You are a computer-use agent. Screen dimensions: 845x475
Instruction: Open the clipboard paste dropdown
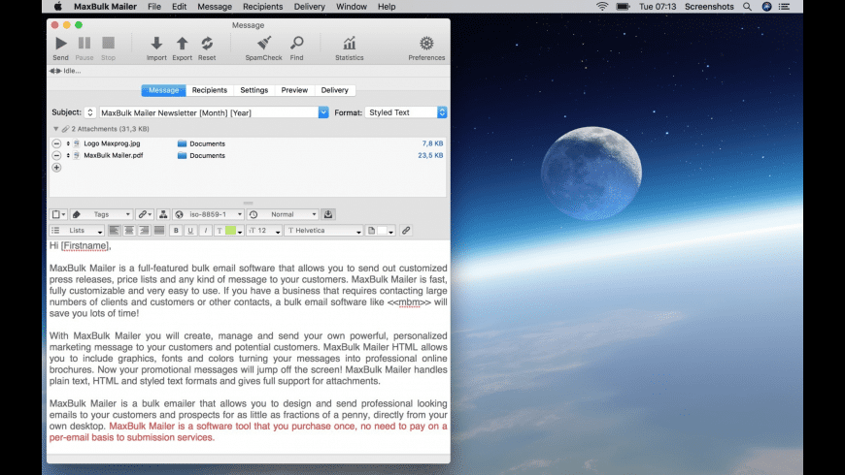click(x=58, y=214)
